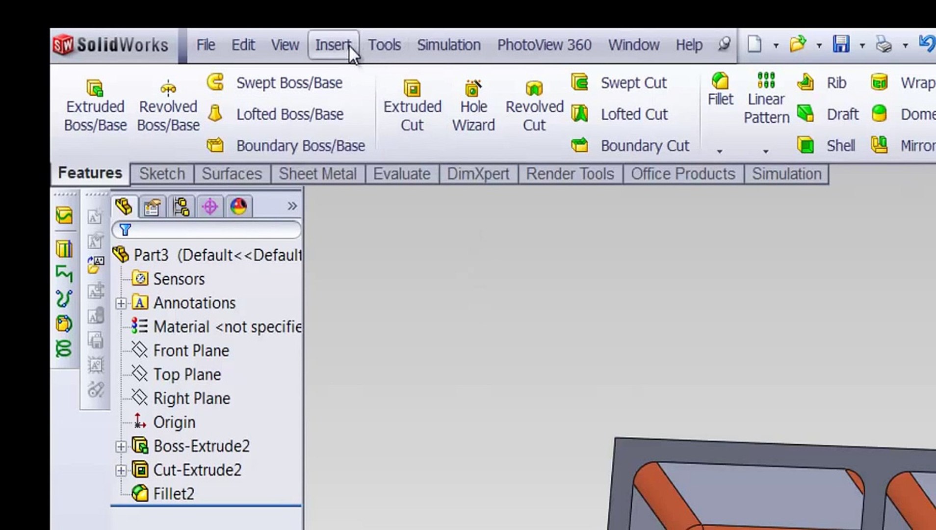Open the Insert menu

coord(334,45)
